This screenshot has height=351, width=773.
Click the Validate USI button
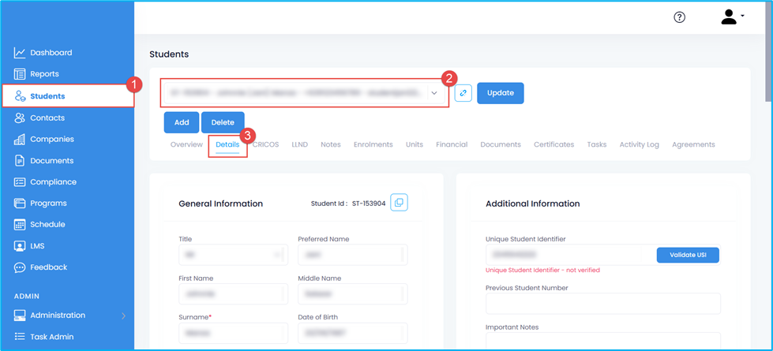point(687,255)
